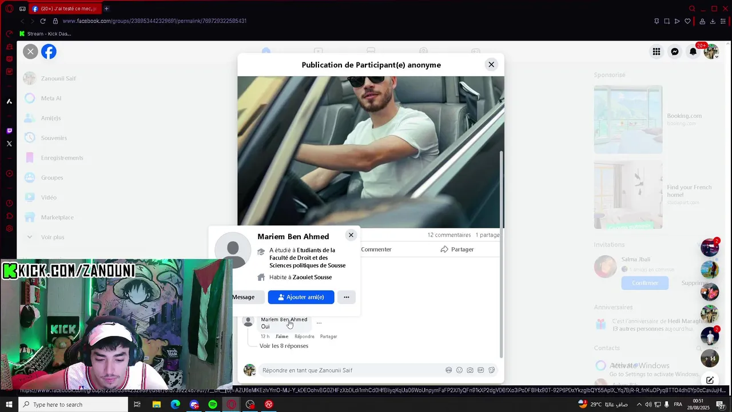Click the browser search tabs icon
This screenshot has width=732, height=412.
pyautogui.click(x=692, y=9)
